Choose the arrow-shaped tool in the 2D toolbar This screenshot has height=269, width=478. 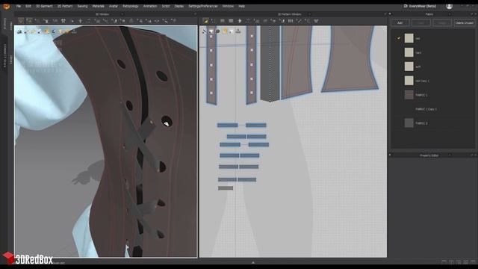240,21
